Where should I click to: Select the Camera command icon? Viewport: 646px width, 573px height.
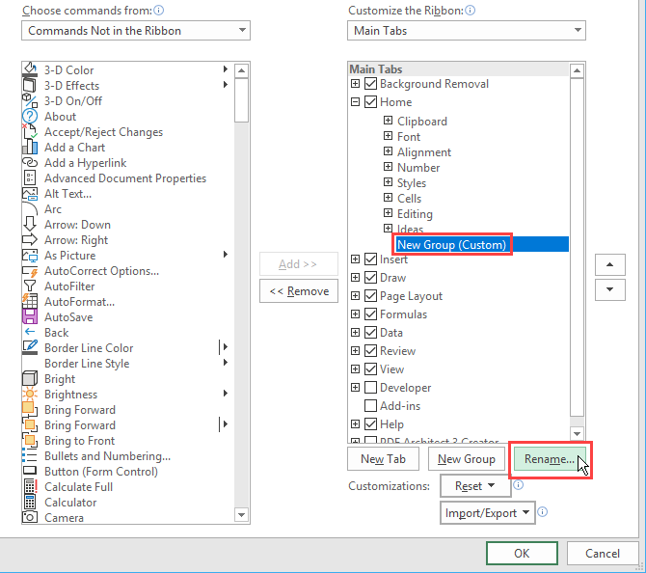(x=29, y=518)
